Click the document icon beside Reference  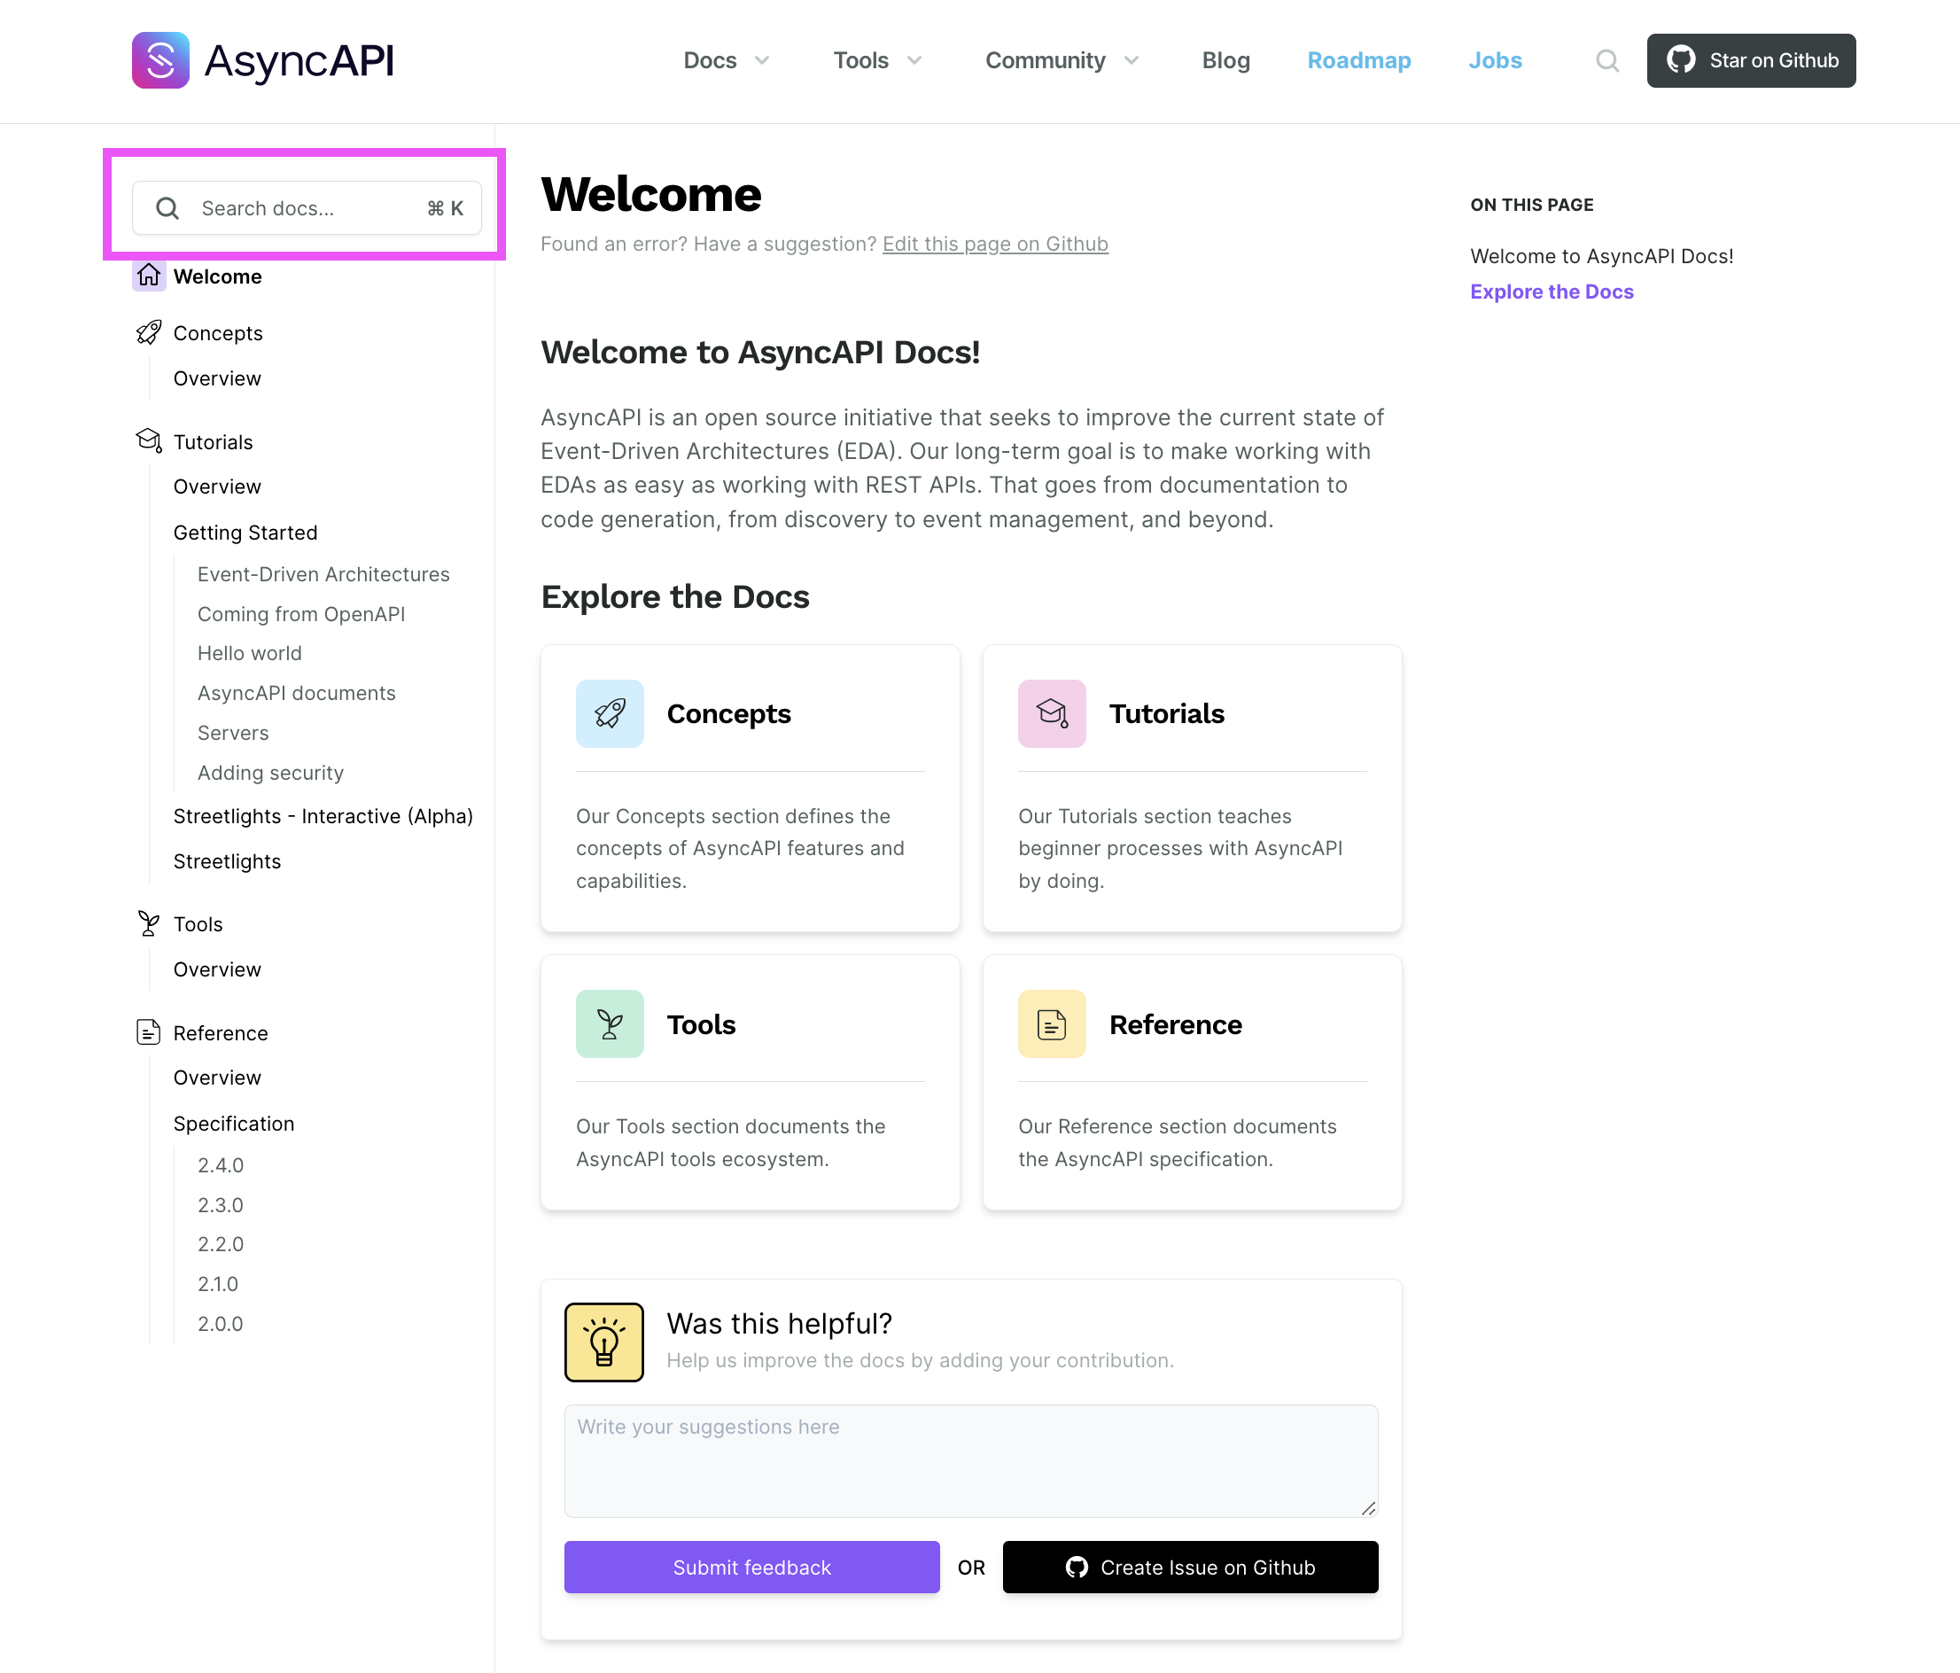point(149,1031)
